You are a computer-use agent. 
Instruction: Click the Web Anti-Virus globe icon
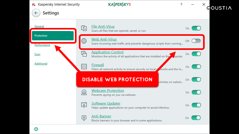84,41
